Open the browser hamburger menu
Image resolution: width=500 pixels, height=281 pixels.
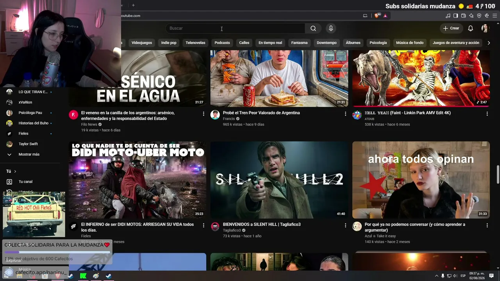click(x=495, y=16)
